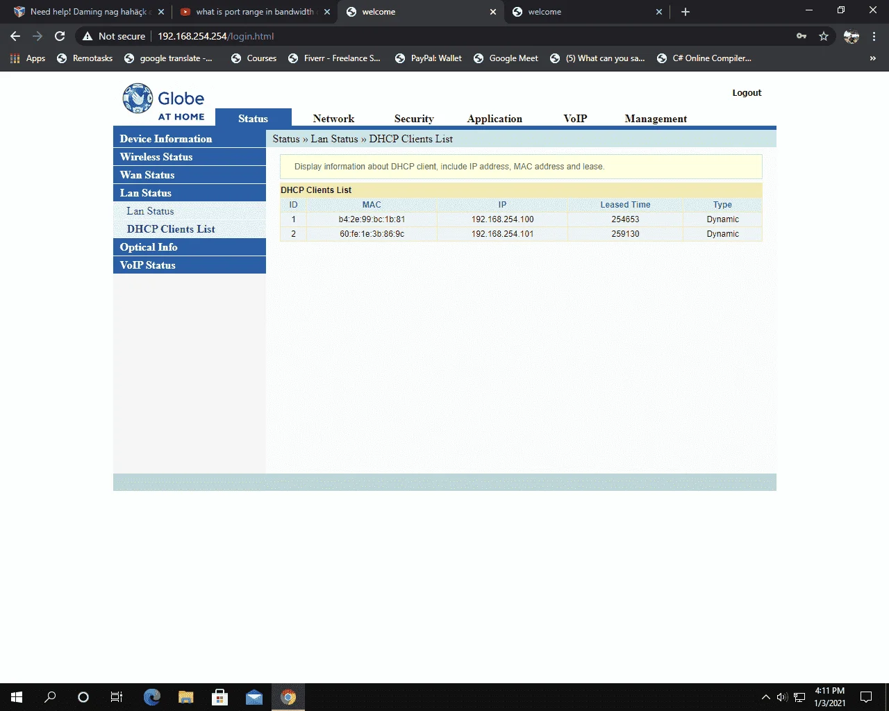Click leased time 259130 cell
Screen dimensions: 889x711
pos(625,234)
